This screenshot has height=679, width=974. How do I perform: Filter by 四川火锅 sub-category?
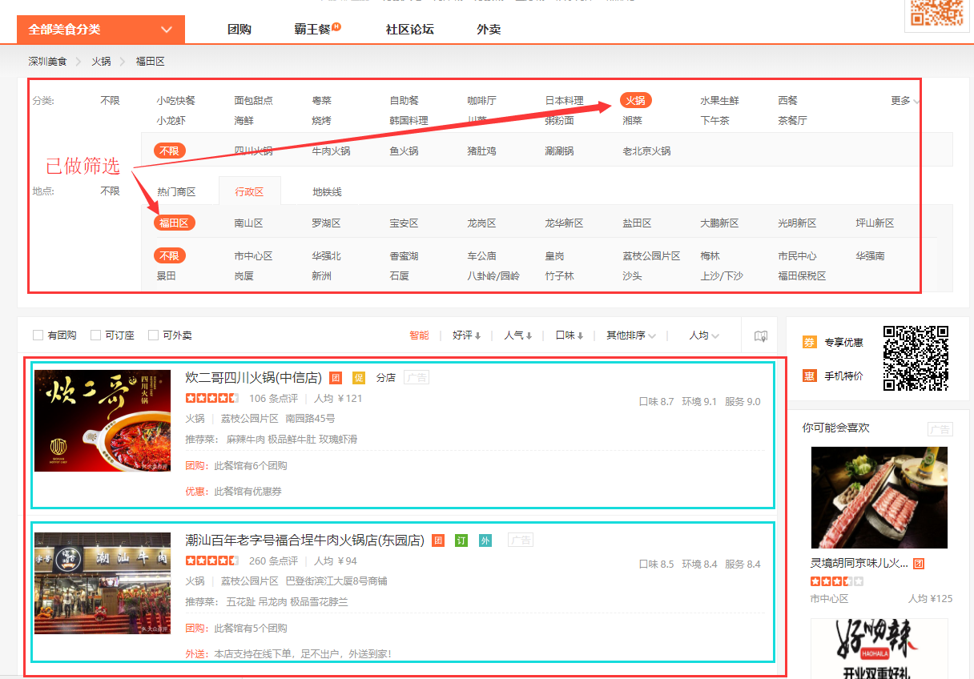point(253,151)
